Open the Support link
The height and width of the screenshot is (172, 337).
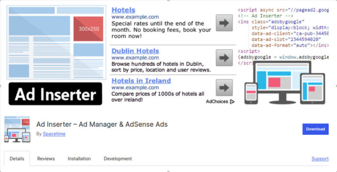click(x=320, y=159)
